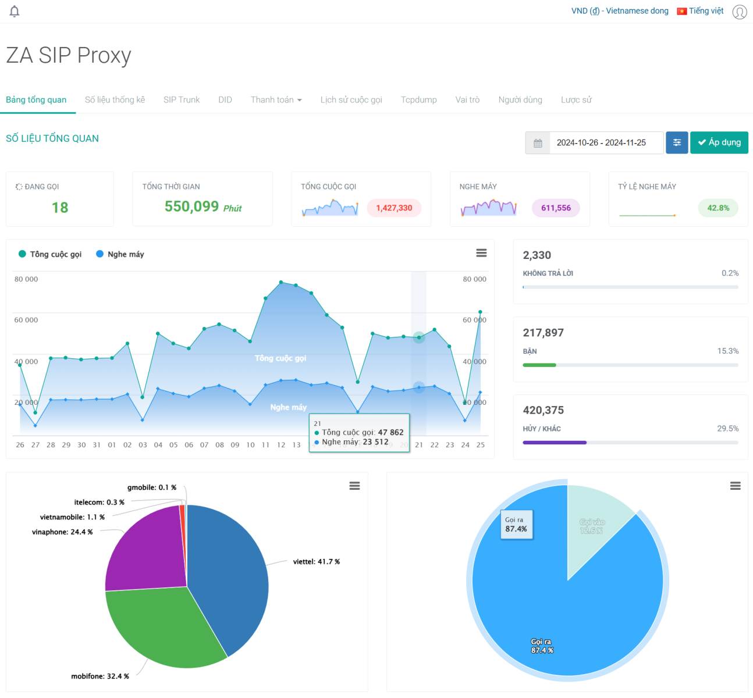Open the carrier pie chart menu icon
Screen dimensions: 753x698
pyautogui.click(x=354, y=486)
